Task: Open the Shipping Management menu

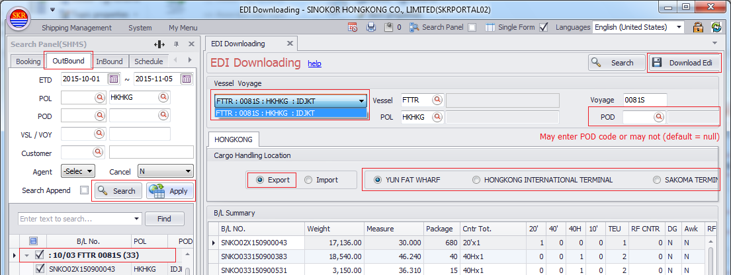Action: (x=77, y=28)
